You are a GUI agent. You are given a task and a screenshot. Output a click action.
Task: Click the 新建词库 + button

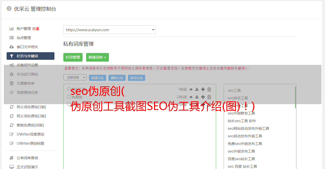[x=98, y=57]
